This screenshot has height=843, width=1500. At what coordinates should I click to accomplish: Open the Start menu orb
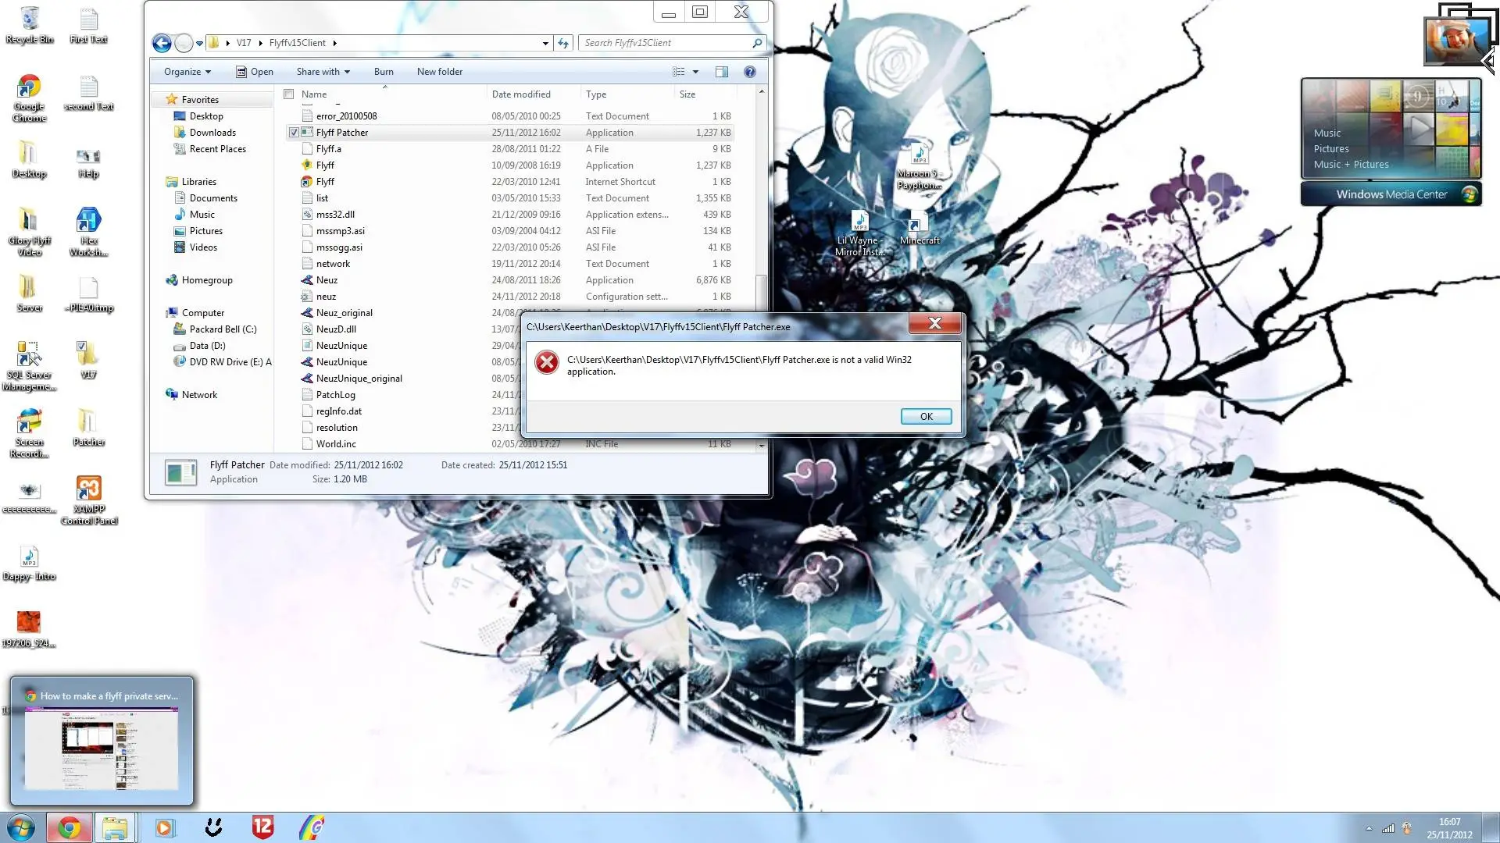[x=21, y=827]
